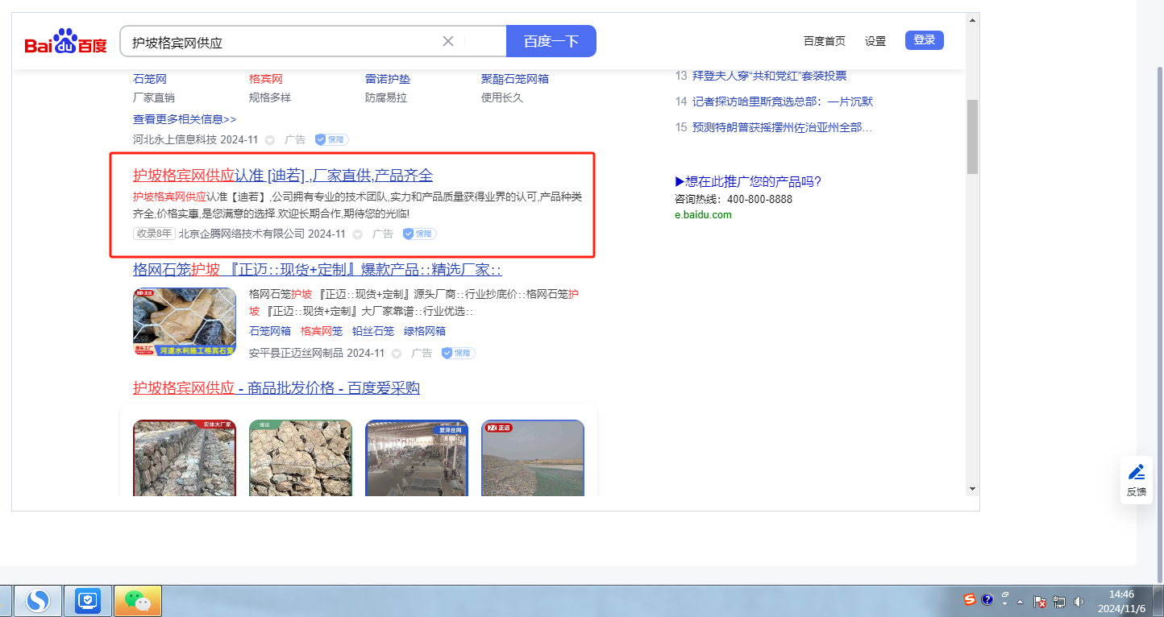Click company name 安平县正迈丝网制品
This screenshot has width=1164, height=617.
point(296,354)
